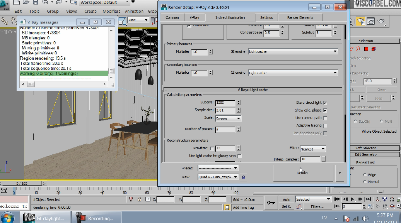Open Primary bounces GI engine dropdown
This screenshot has width=401, height=223.
click(293, 52)
